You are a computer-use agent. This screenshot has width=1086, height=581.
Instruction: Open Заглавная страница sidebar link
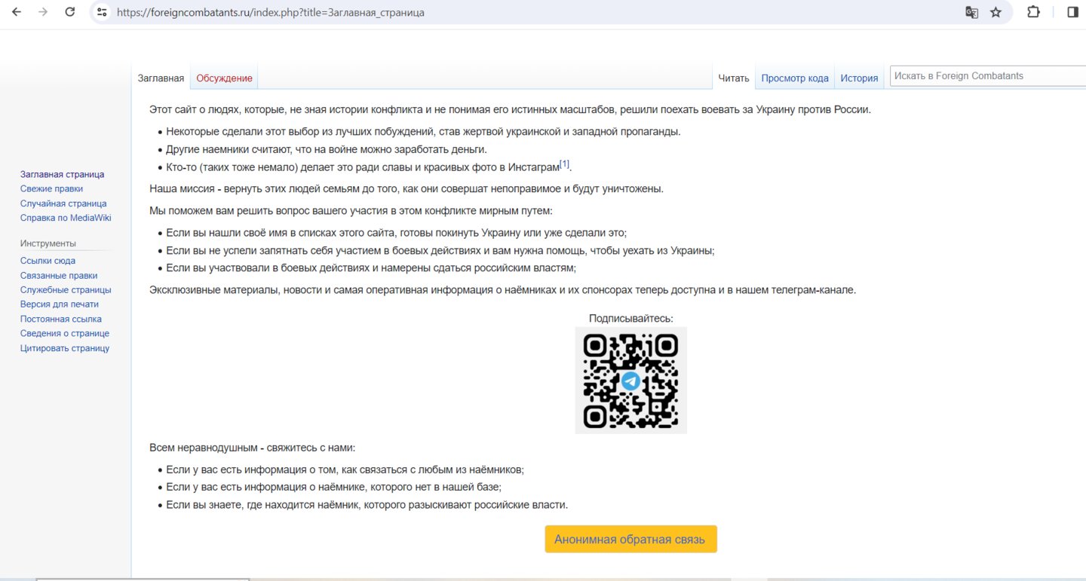click(63, 174)
